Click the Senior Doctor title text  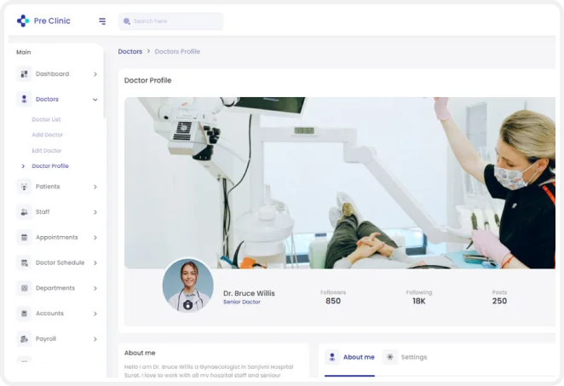[x=242, y=302]
